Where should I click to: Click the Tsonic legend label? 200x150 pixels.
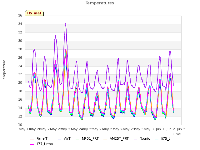pyautogui.click(x=145, y=138)
